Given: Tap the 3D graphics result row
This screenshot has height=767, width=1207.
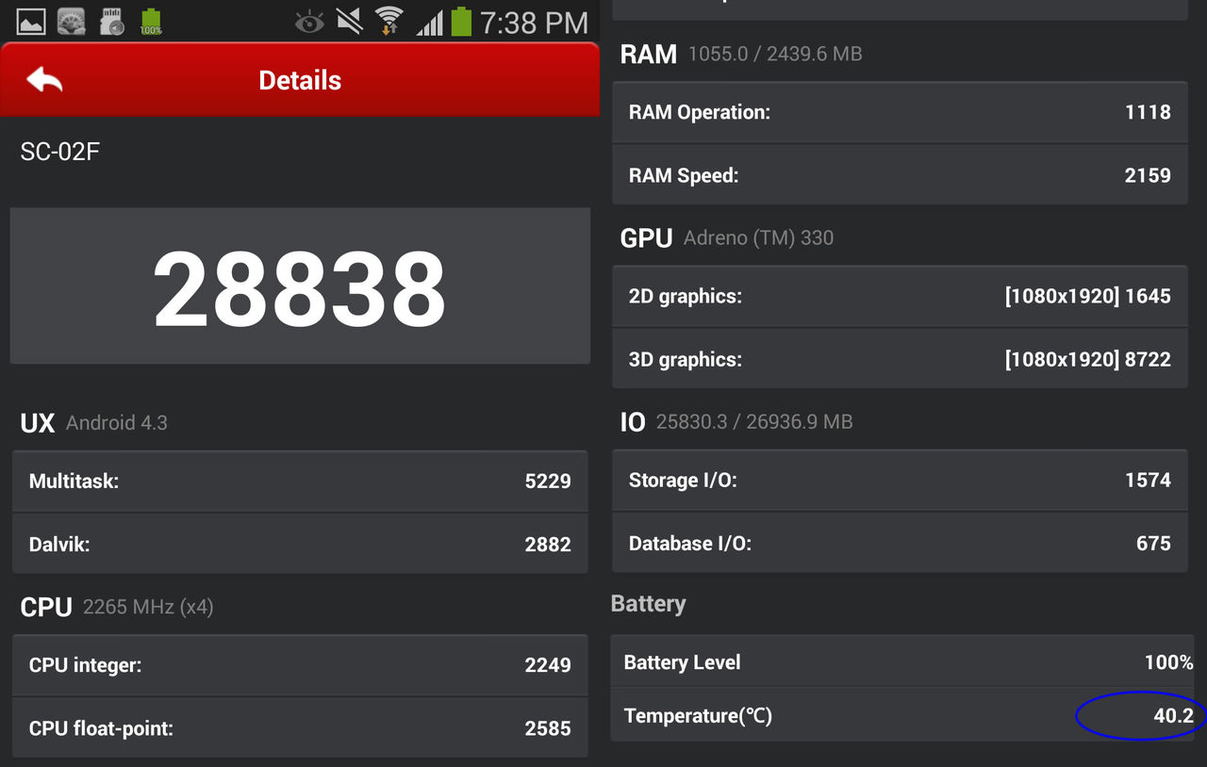Looking at the screenshot, I should pos(900,359).
